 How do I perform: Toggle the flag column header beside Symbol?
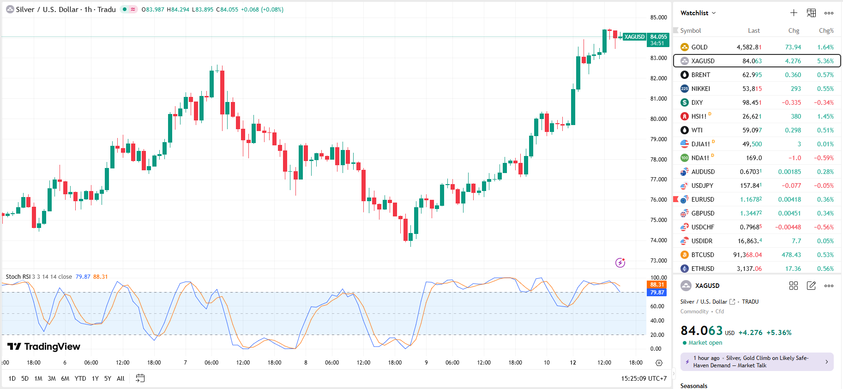(676, 30)
